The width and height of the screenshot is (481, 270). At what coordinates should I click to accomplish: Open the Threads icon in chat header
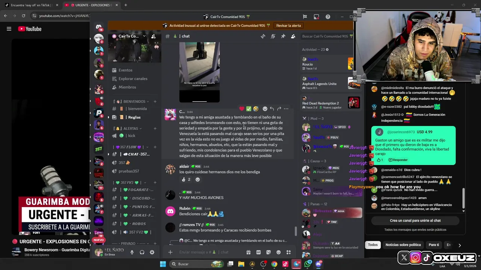coord(263,36)
